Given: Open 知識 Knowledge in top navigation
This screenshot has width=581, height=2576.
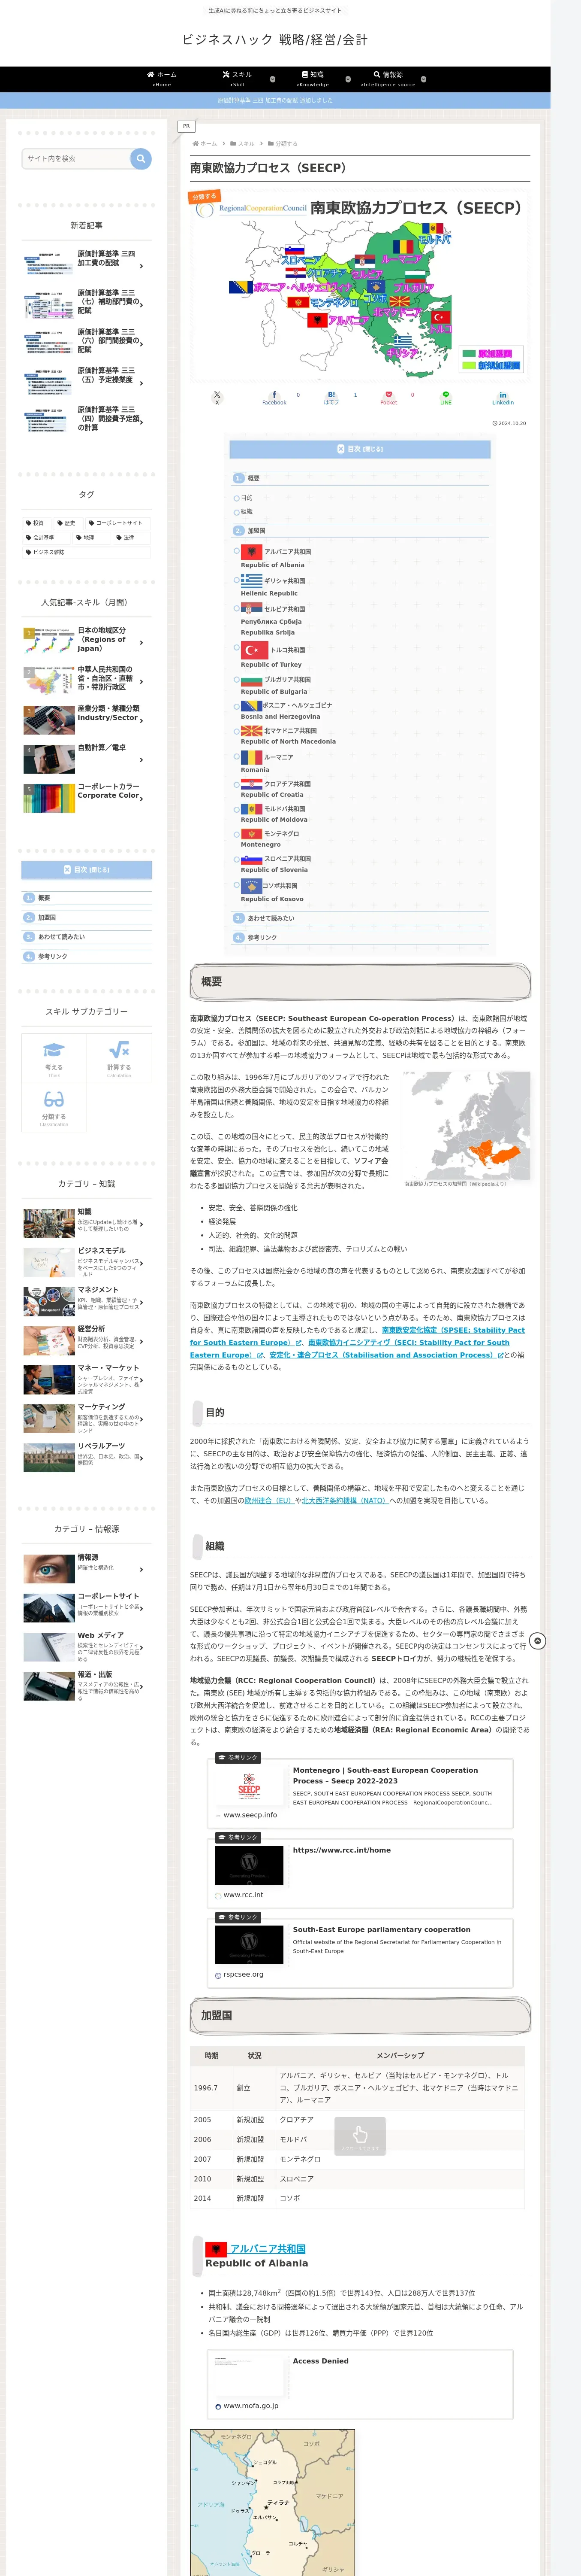Looking at the screenshot, I should [x=313, y=79].
